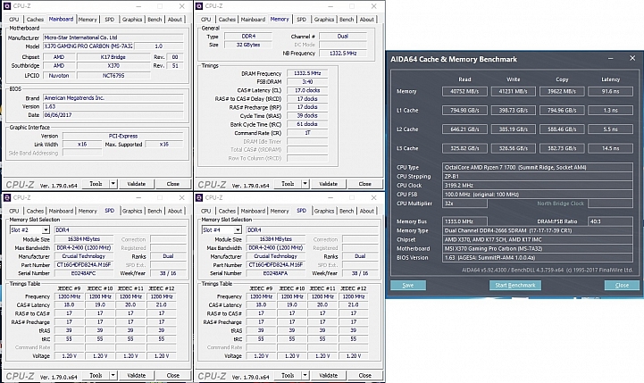Screen dimensions: 644x383
Task: Open Bench tab in Memory CPU-Z window
Action: [x=347, y=20]
